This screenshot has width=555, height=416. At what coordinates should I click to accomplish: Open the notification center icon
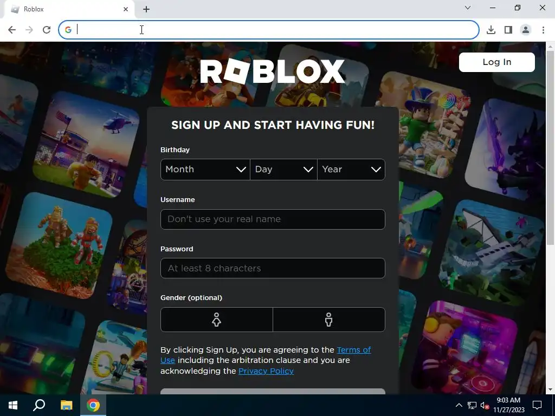click(x=537, y=405)
